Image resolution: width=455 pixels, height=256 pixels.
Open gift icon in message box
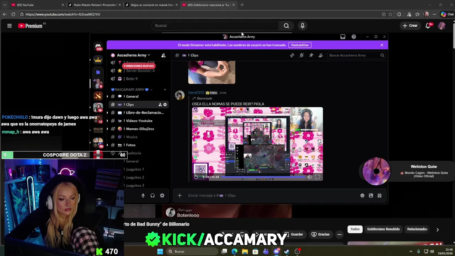[379, 196]
